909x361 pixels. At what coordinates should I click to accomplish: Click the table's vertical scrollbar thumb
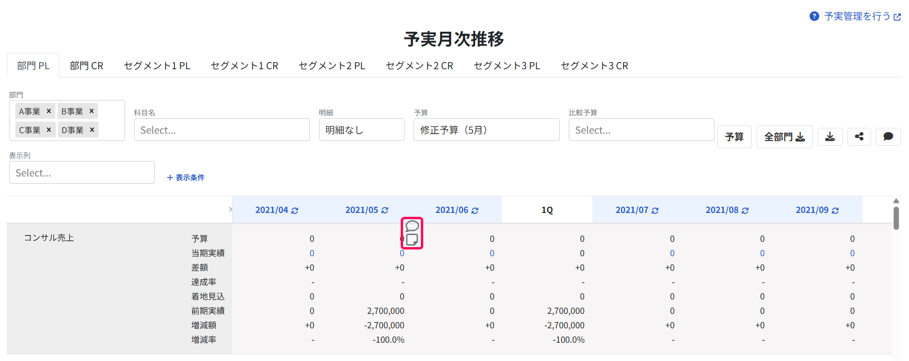(896, 218)
